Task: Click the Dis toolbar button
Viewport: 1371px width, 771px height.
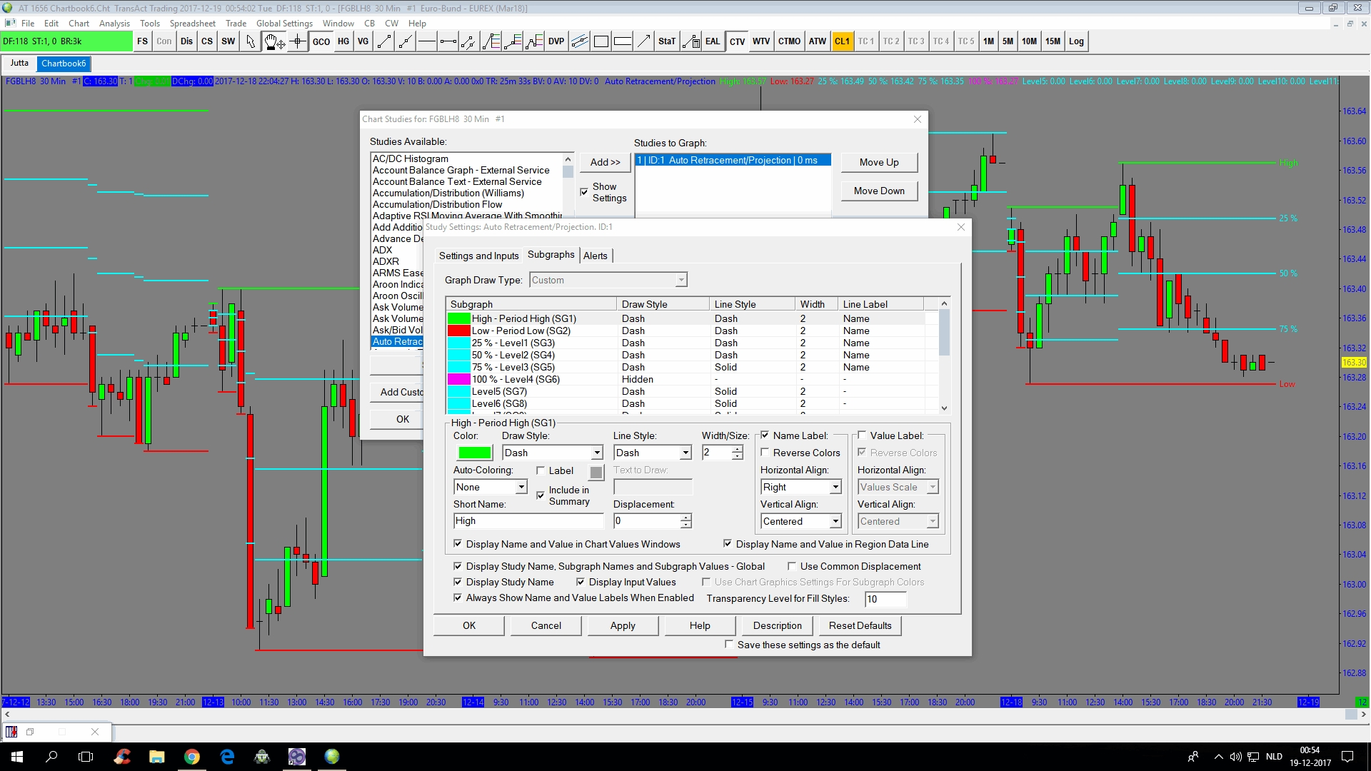Action: point(186,41)
